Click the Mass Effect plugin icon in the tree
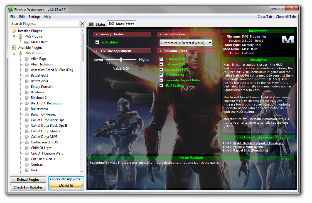This screenshot has width=312, height=203. (x=27, y=42)
